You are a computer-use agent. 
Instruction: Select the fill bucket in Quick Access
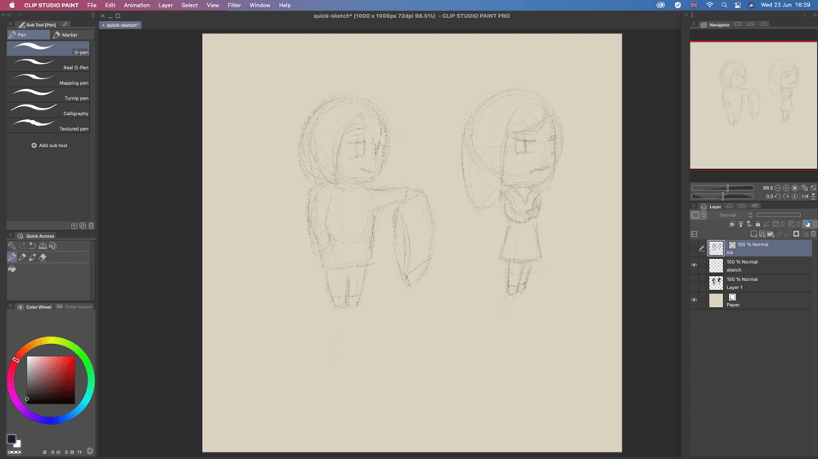(x=12, y=269)
